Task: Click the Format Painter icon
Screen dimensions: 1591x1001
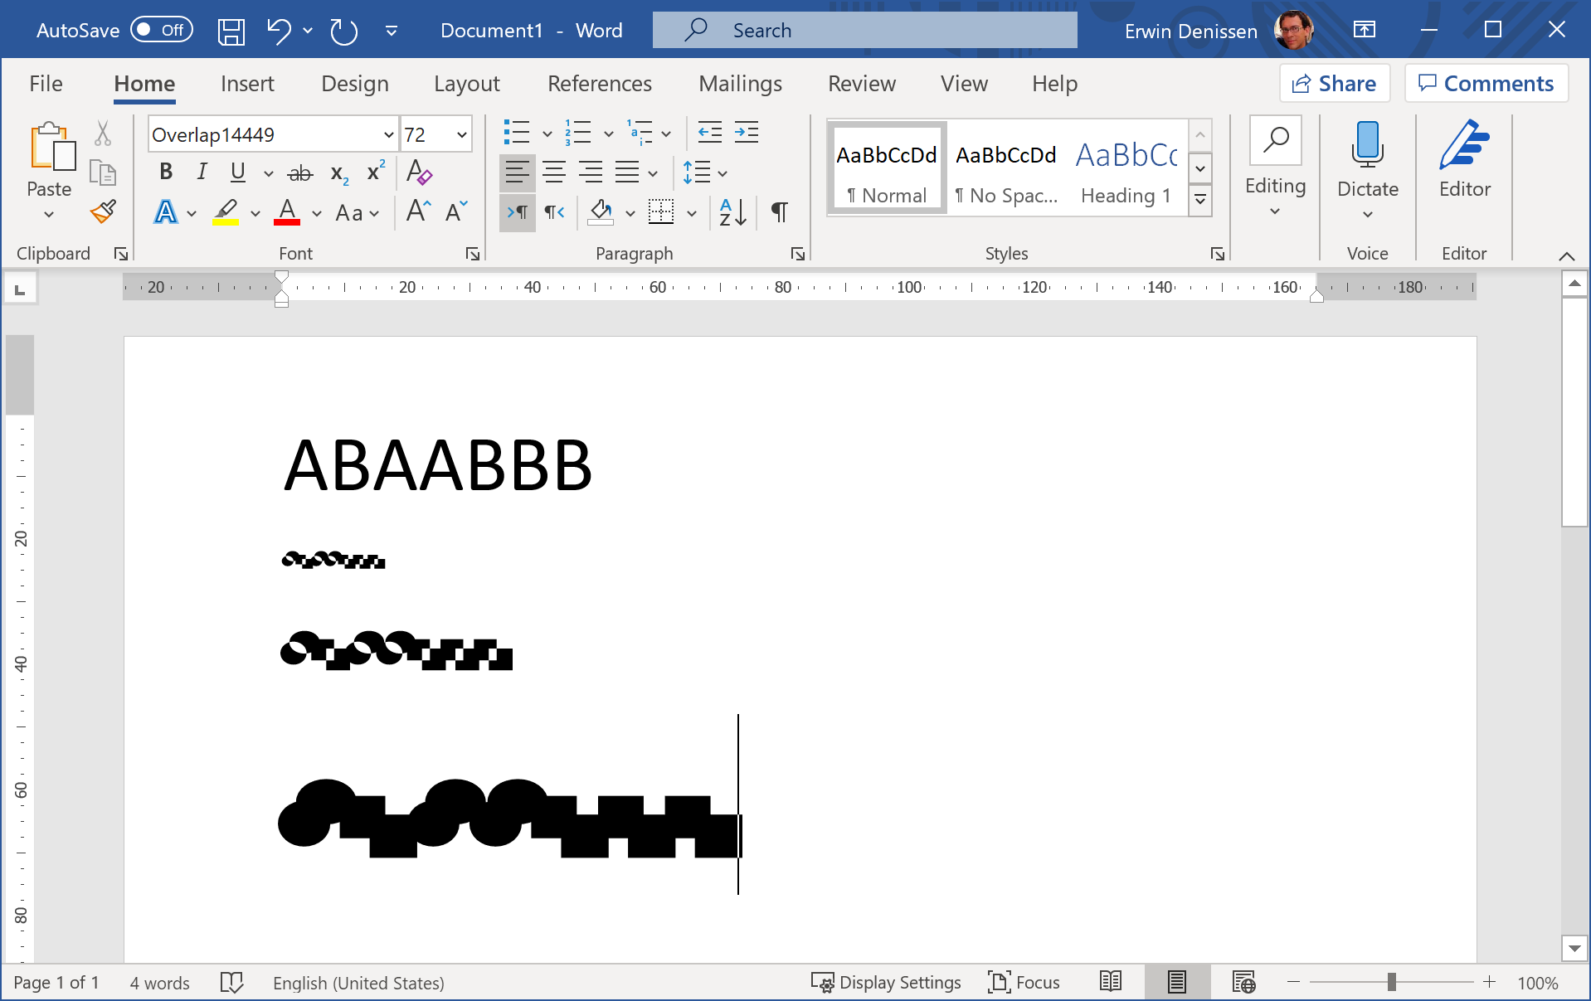Action: [x=103, y=212]
